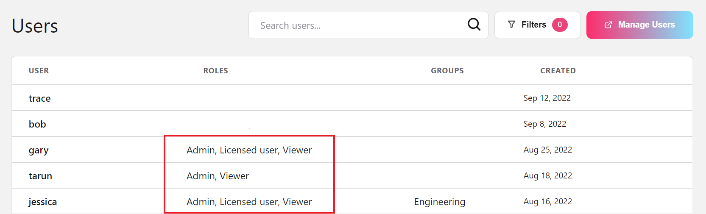Click jessica's roles Admin, Licensed user, Viewer
The image size is (706, 214).
pos(249,202)
